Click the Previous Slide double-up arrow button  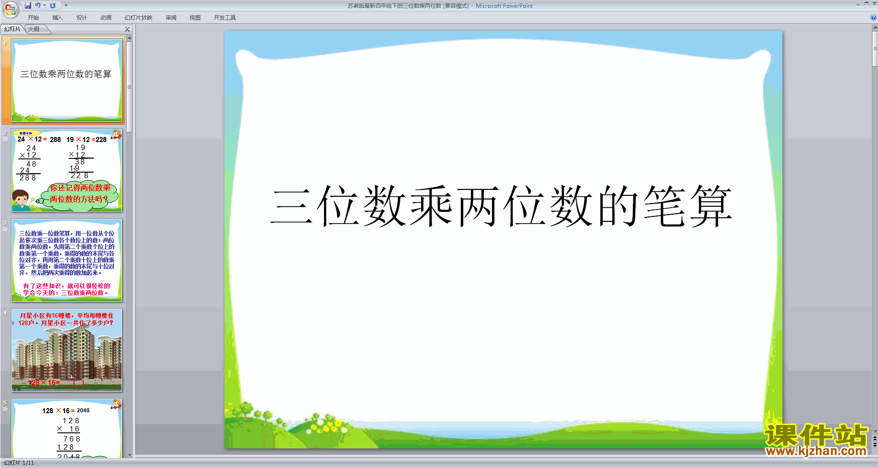[875, 438]
